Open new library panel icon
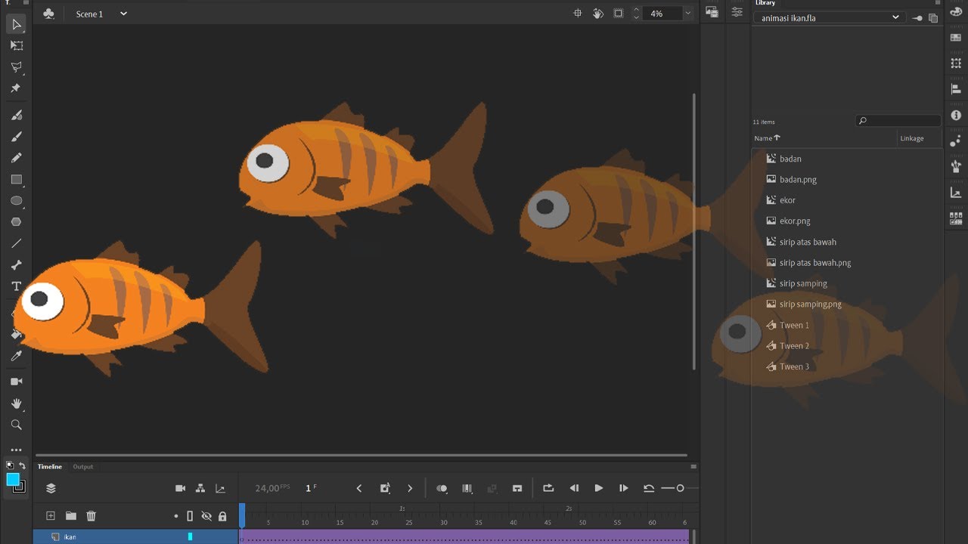968x544 pixels. [933, 18]
